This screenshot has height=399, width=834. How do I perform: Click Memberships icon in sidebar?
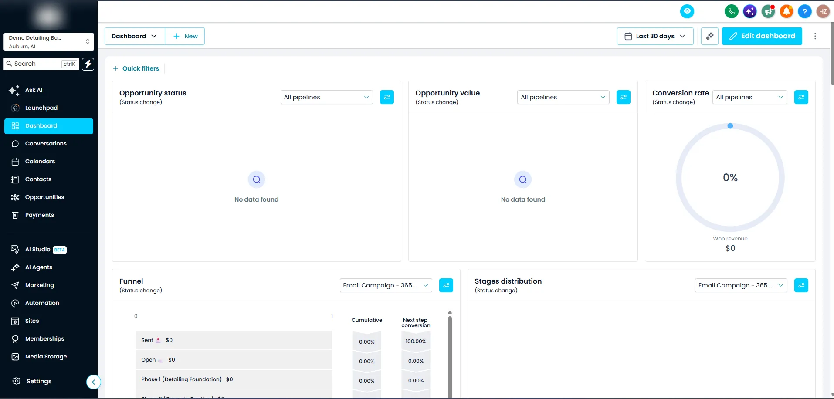tap(15, 339)
